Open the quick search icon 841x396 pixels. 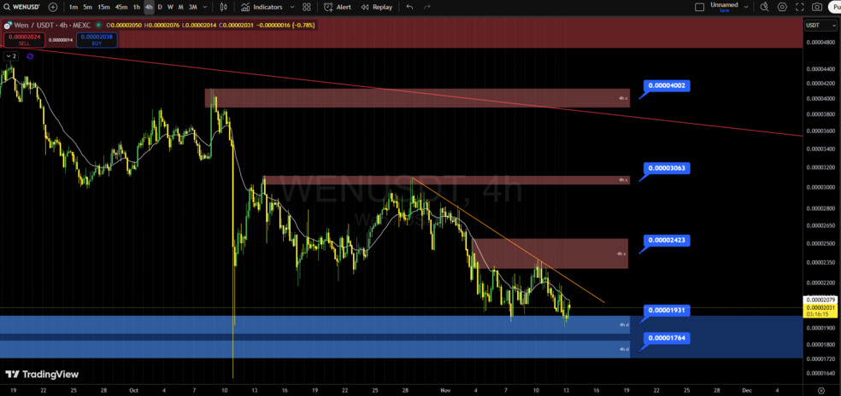(x=765, y=7)
